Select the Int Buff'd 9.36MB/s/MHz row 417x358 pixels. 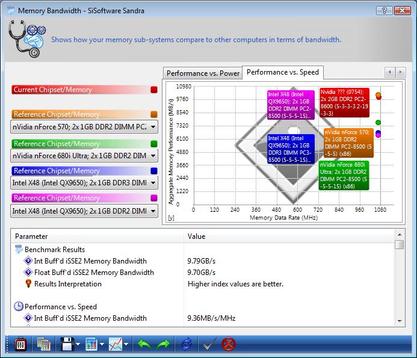(x=203, y=318)
